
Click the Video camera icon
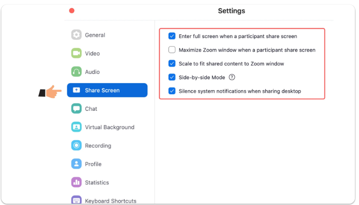pos(76,53)
